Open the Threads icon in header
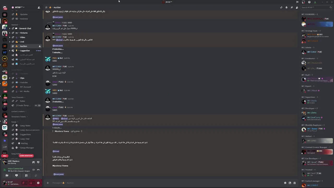Viewport: 334px width, 188px height. click(x=281, y=7)
